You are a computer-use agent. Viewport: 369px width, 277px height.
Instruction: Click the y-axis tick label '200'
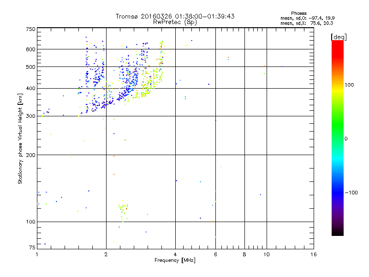click(x=31, y=155)
